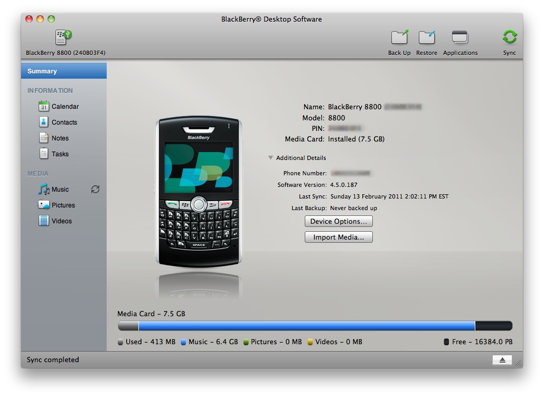544x397 pixels.
Task: Open Calendar in the sidebar
Action: pyautogui.click(x=59, y=106)
